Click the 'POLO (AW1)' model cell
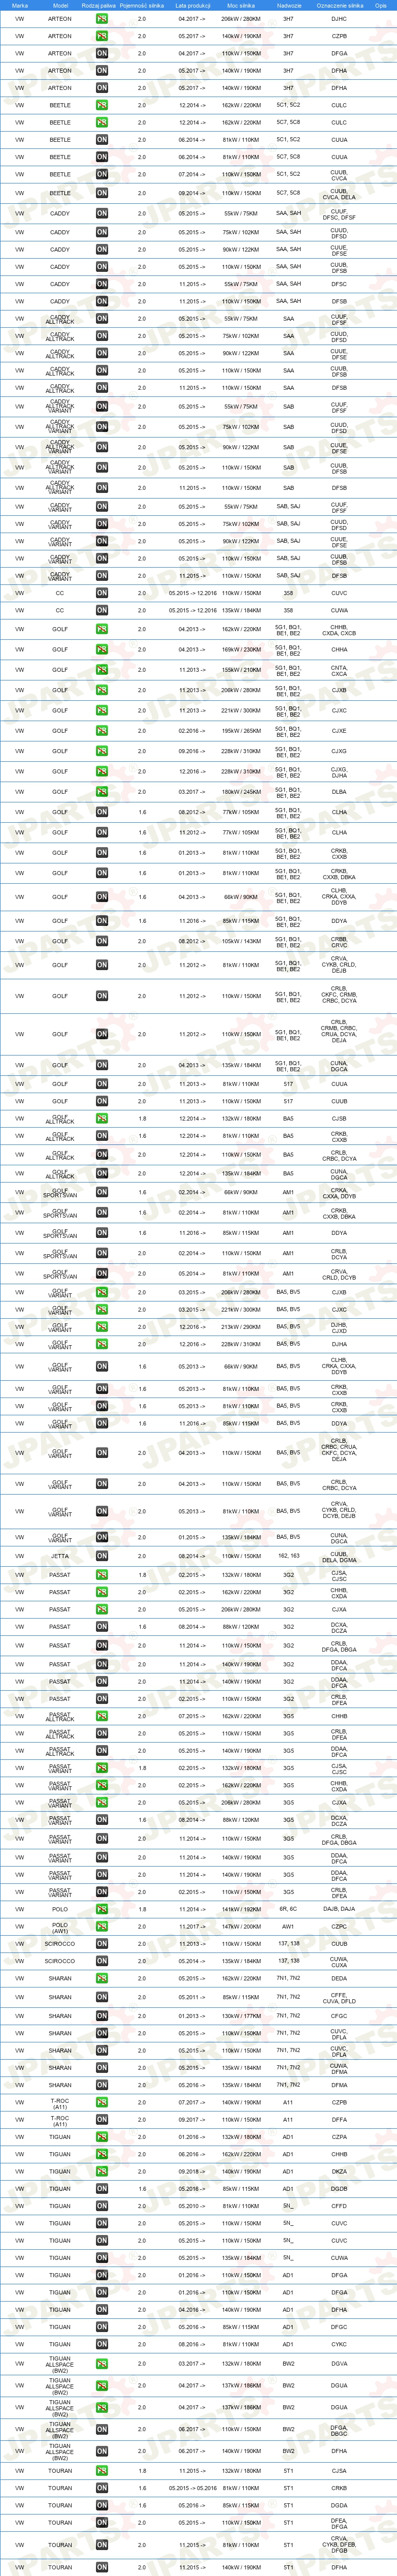The image size is (397, 2576). 60,1926
